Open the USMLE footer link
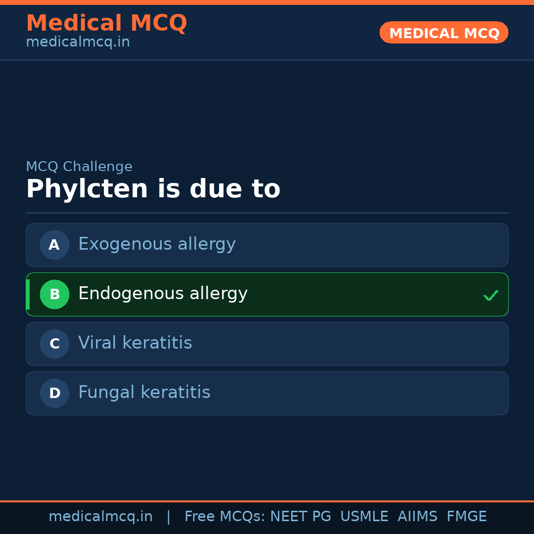Image resolution: width=534 pixels, height=534 pixels. point(364,516)
